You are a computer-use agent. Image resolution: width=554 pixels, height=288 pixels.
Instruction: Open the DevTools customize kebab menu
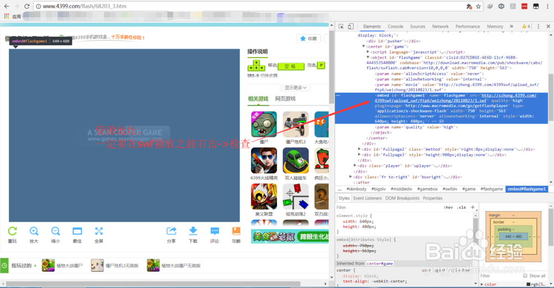coord(538,27)
